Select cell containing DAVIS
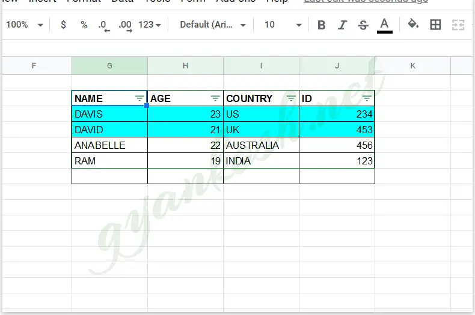This screenshot has height=315, width=475. click(109, 114)
